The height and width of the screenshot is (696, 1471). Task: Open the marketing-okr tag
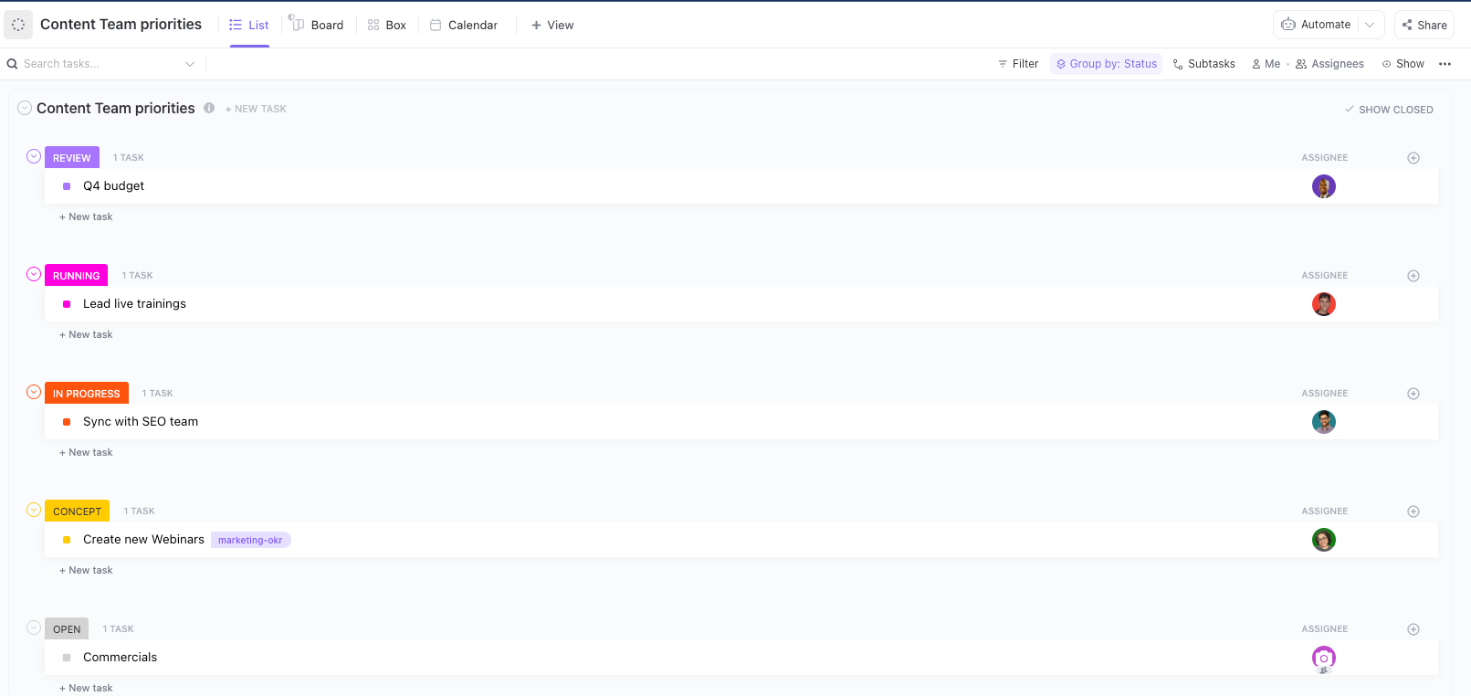click(x=250, y=540)
